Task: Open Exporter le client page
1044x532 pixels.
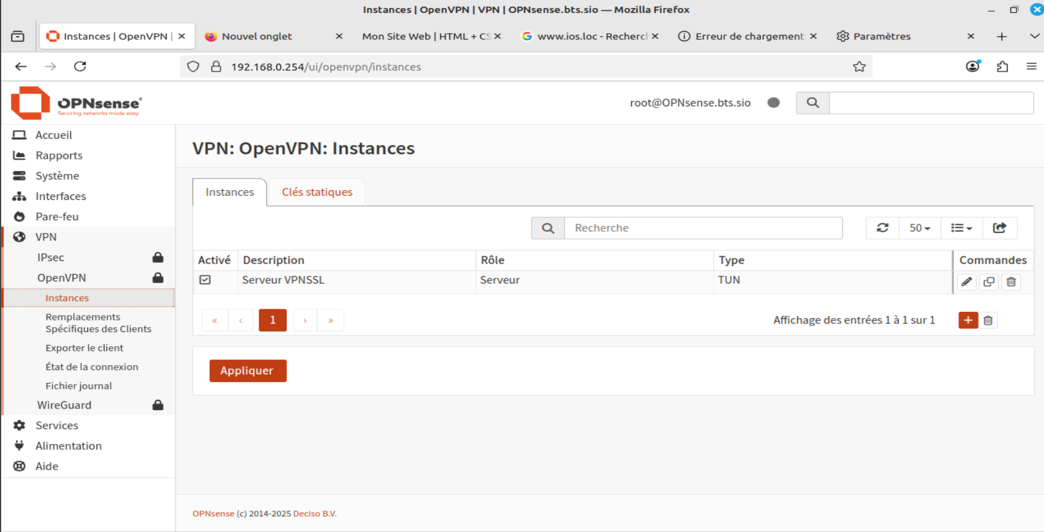Action: 84,347
